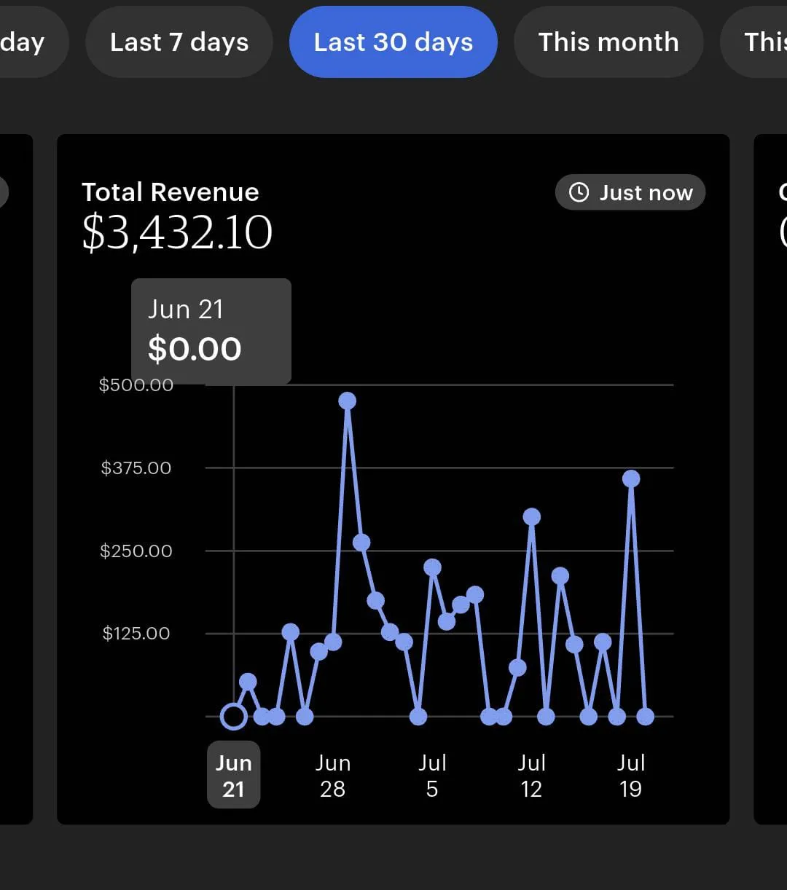Select the last data point on the chart
This screenshot has width=787, height=890.
pyautogui.click(x=645, y=717)
